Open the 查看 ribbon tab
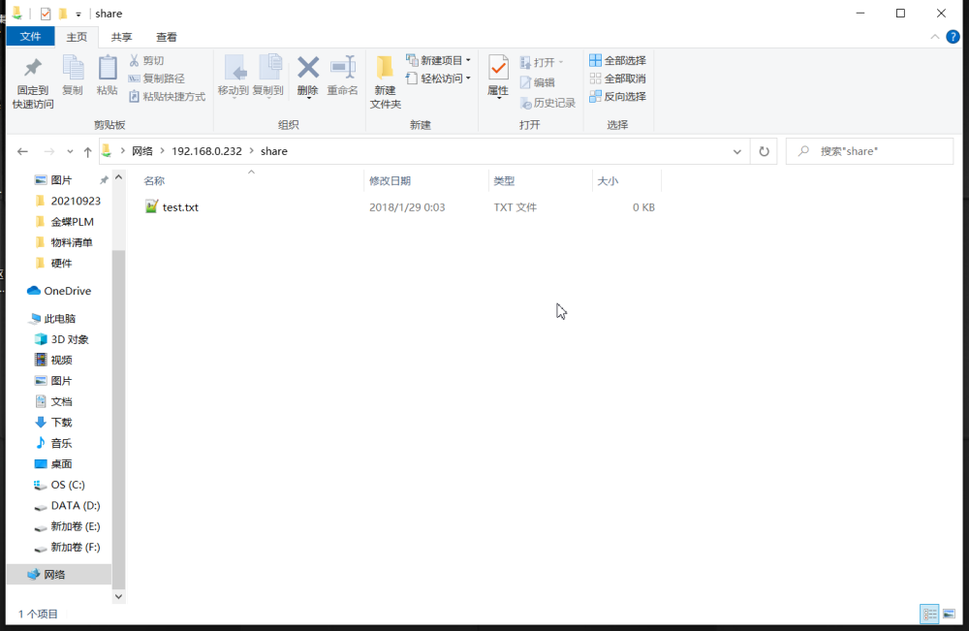The height and width of the screenshot is (631, 969). point(167,37)
